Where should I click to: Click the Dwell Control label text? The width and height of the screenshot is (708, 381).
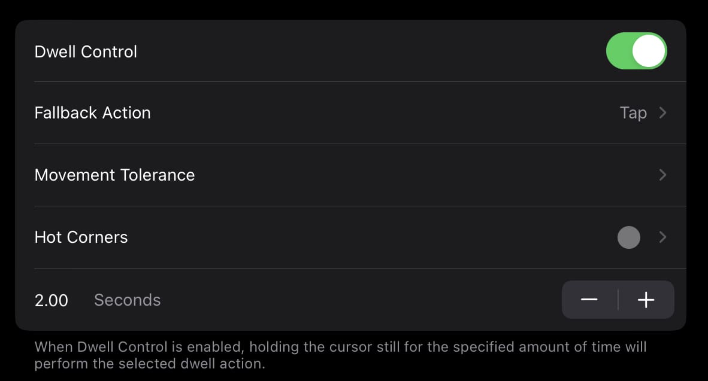click(x=86, y=51)
